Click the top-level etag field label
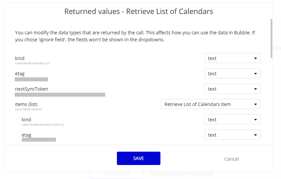The width and height of the screenshot is (281, 179). point(20,74)
